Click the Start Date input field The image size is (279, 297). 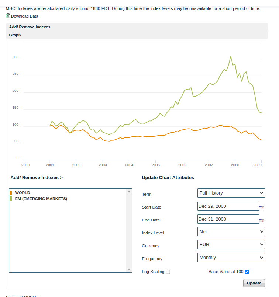228,206
